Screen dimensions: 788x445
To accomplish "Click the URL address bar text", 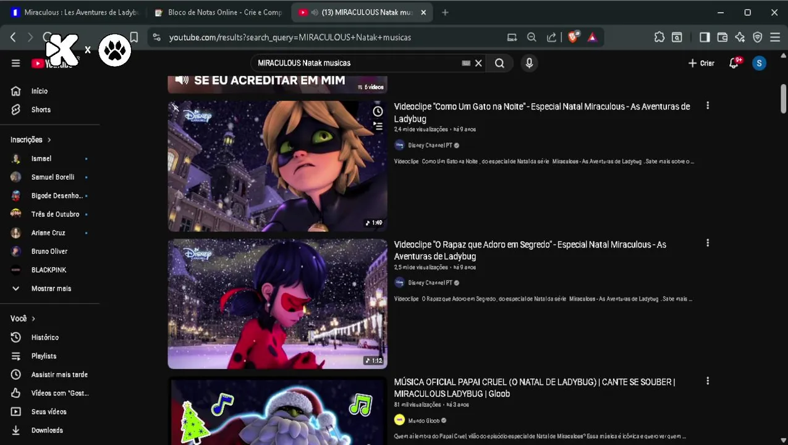I will click(290, 37).
